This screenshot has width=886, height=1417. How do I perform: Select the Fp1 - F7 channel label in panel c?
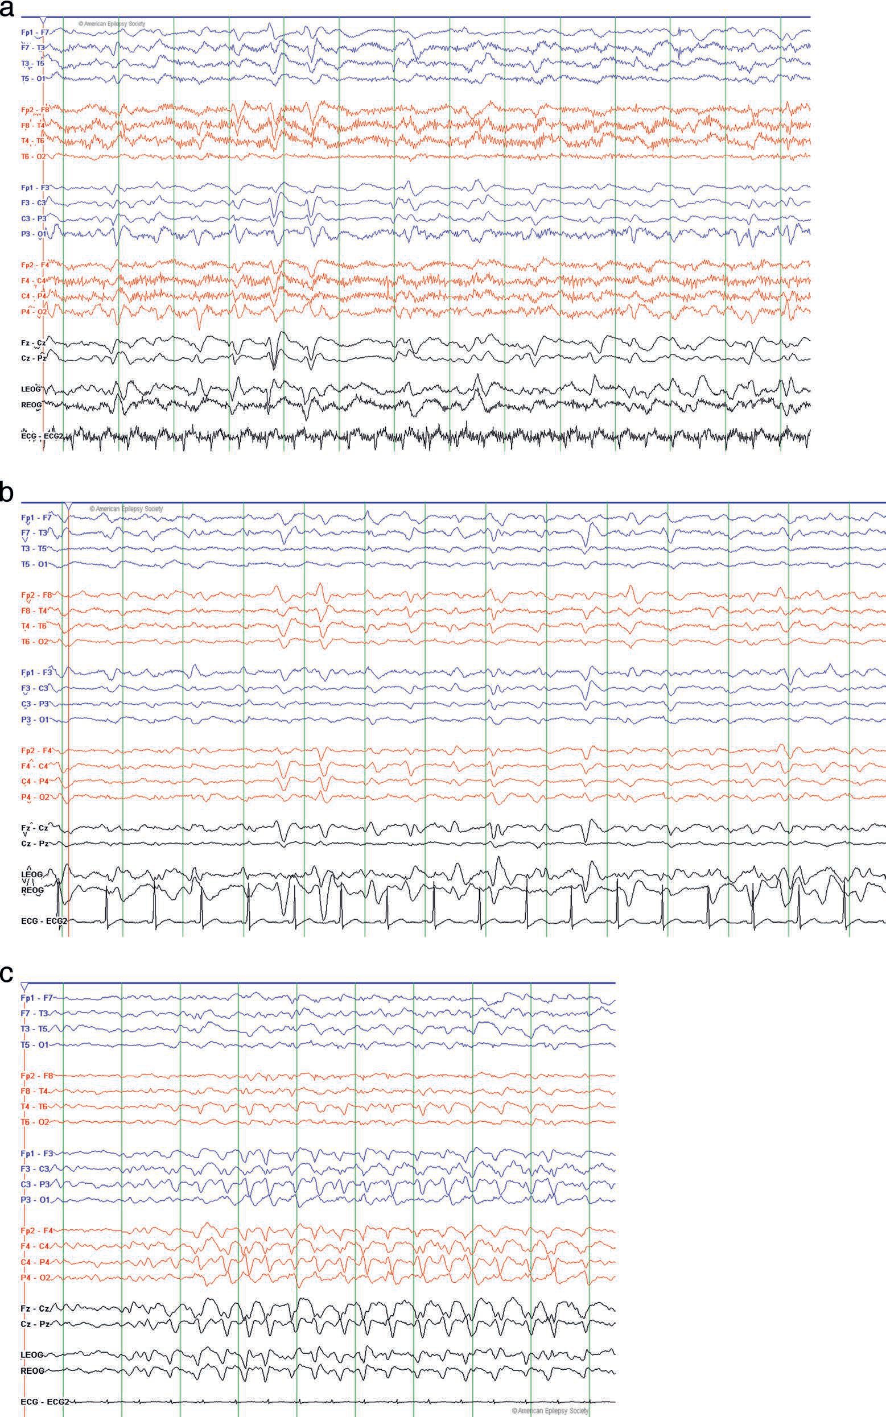pyautogui.click(x=37, y=998)
